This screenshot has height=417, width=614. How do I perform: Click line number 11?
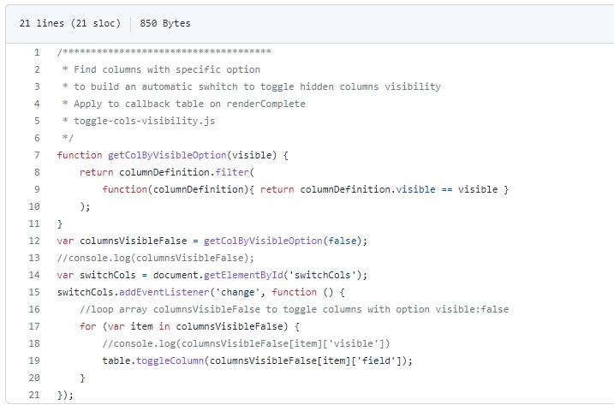[34, 223]
